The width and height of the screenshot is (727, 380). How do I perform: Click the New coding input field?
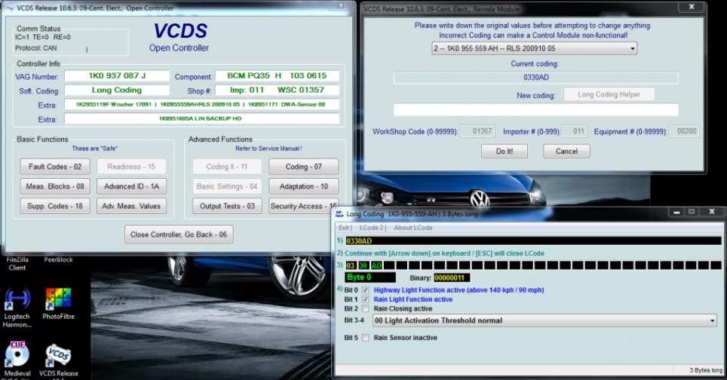(x=536, y=110)
